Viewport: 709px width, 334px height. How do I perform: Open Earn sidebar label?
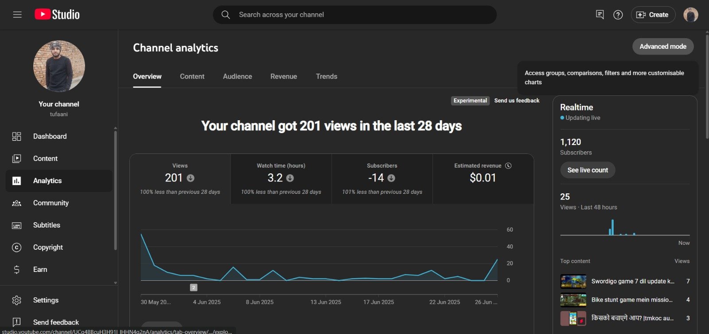40,269
